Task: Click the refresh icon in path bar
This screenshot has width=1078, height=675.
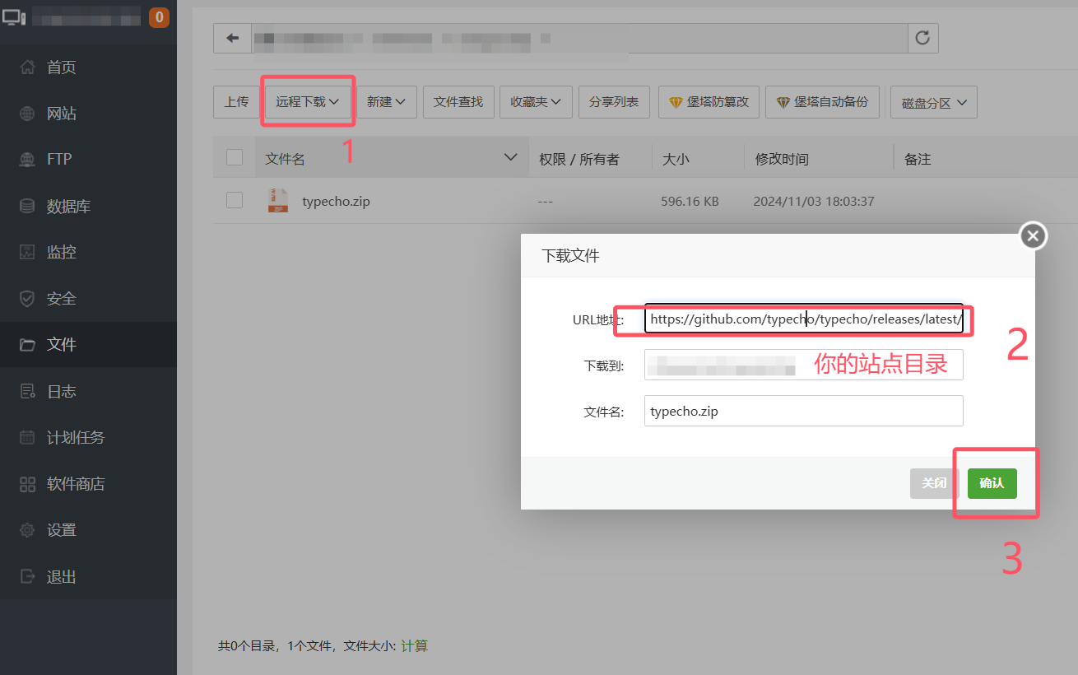Action: (x=922, y=38)
